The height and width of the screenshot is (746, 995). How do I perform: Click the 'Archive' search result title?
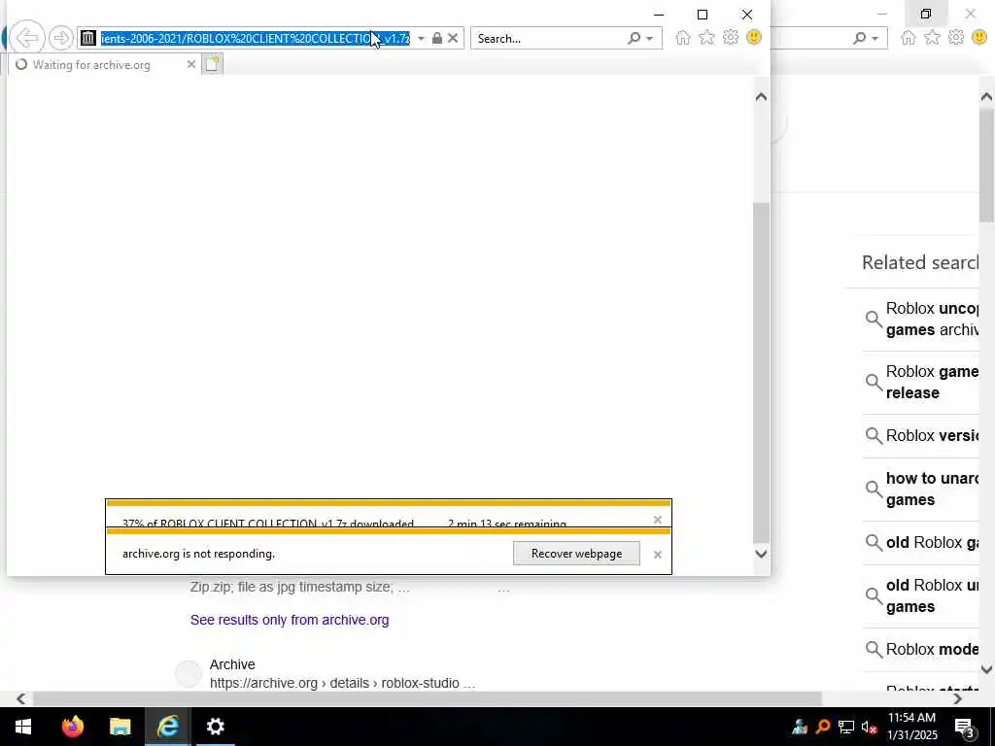pyautogui.click(x=232, y=664)
